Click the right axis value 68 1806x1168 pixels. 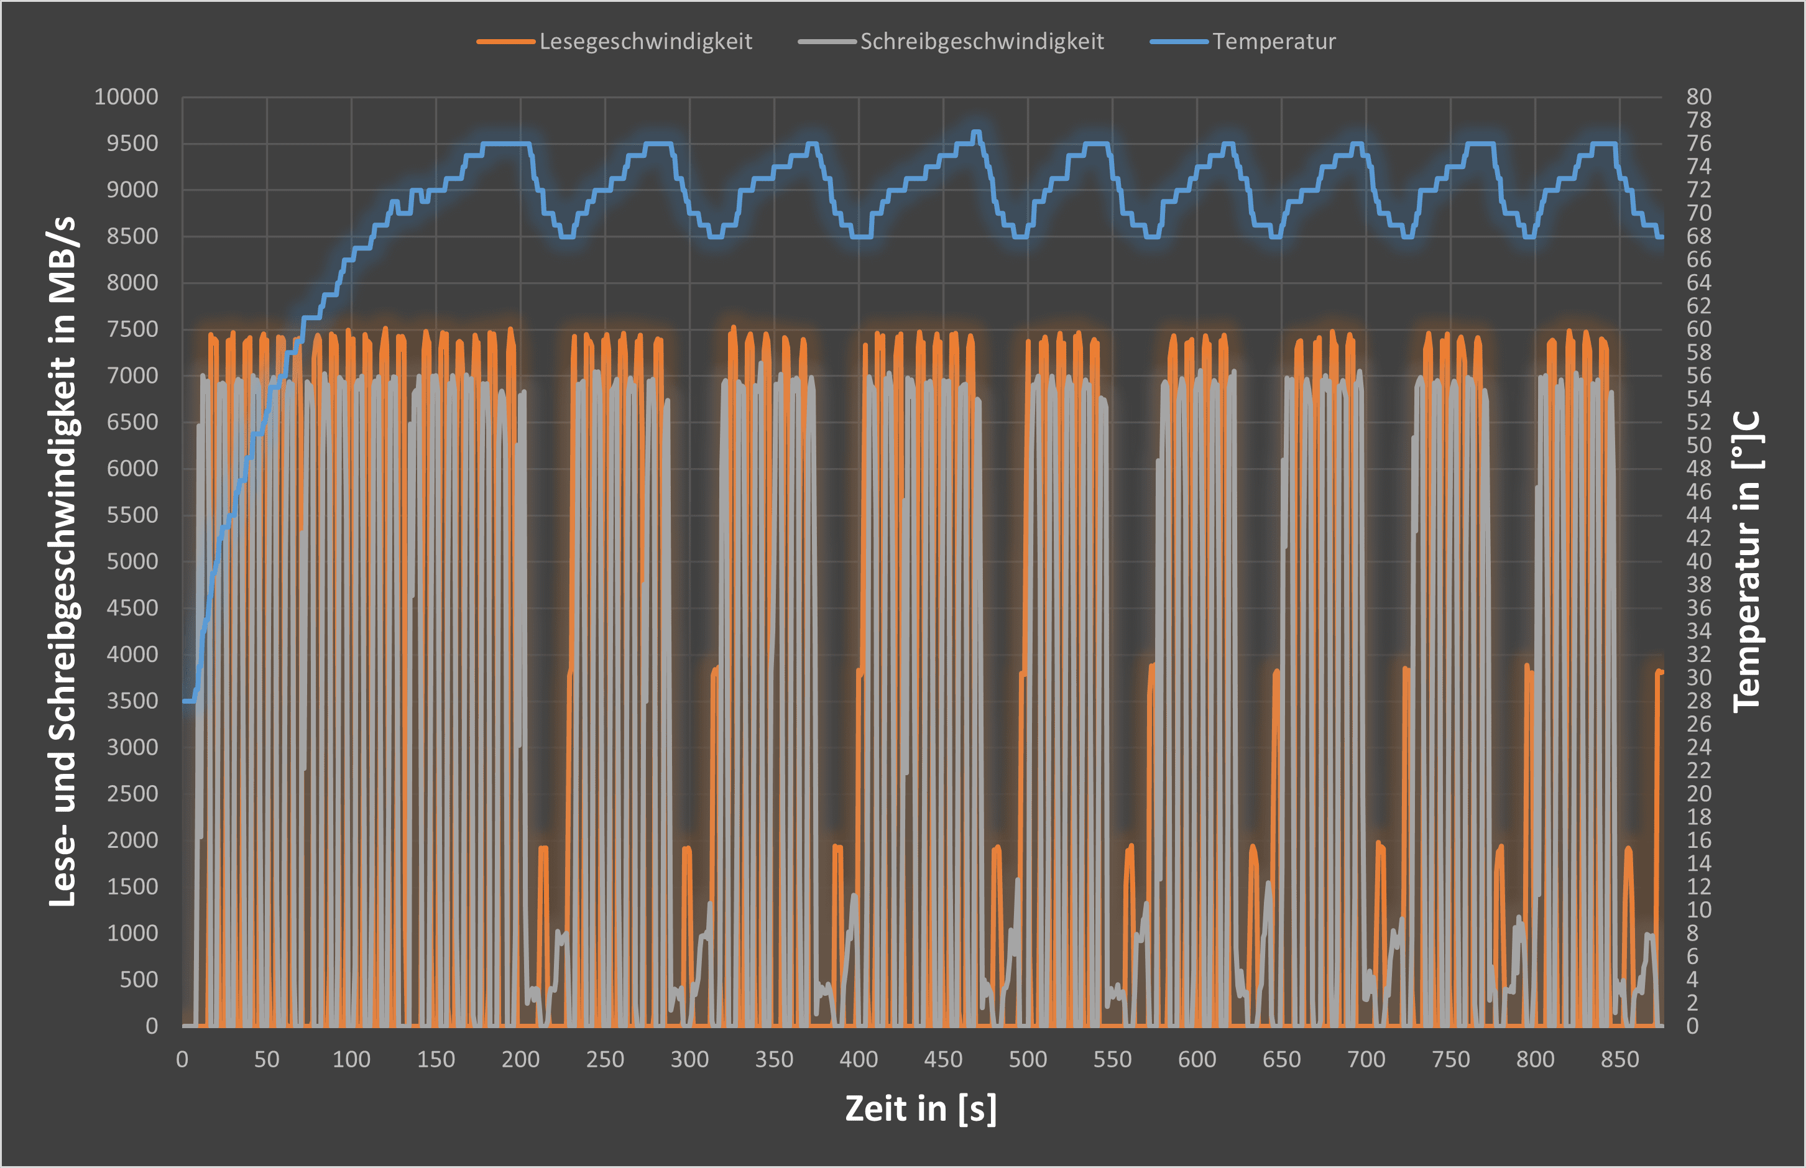[1699, 237]
